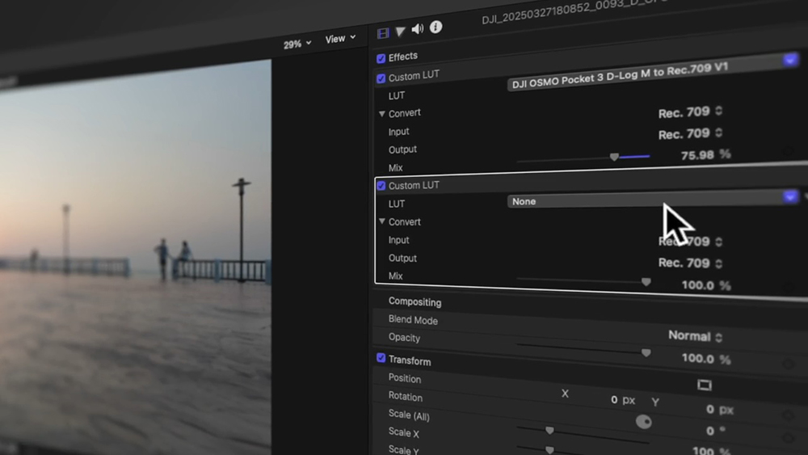808x455 pixels.
Task: Click the Rotation dial control
Action: pyautogui.click(x=644, y=422)
